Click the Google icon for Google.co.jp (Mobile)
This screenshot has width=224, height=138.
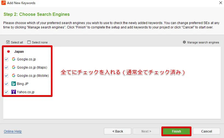point(14,75)
